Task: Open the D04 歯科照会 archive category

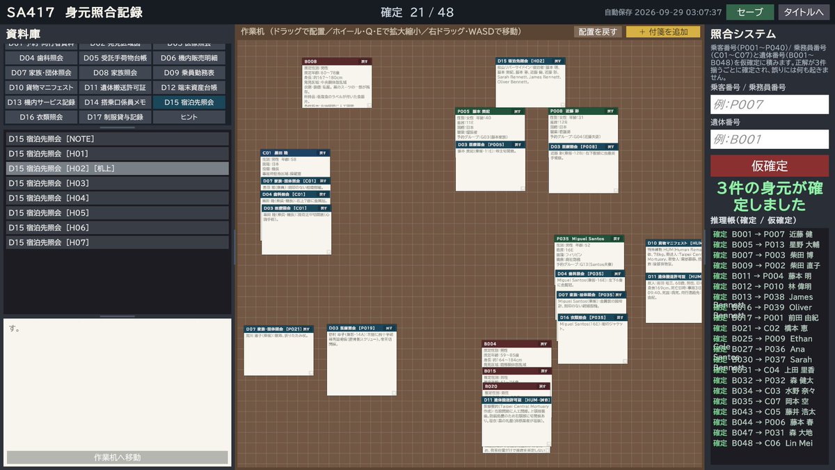Action: pyautogui.click(x=41, y=58)
